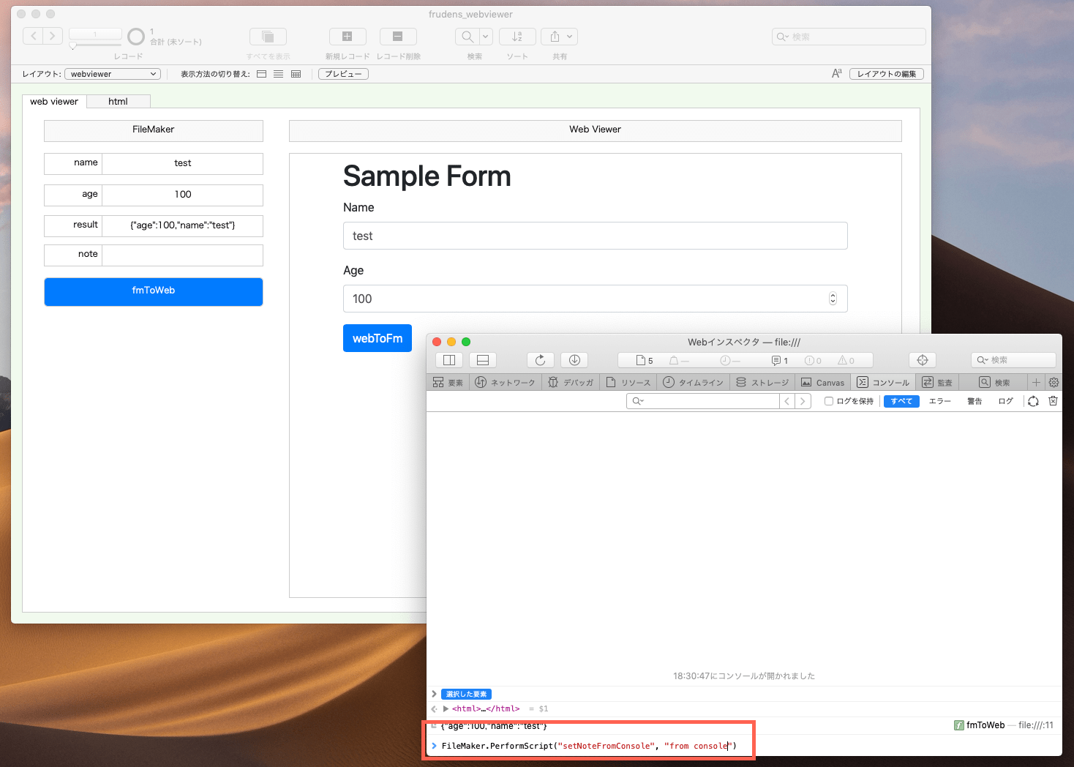This screenshot has width=1074, height=767.
Task: Reload the page in the Web Inspector
Action: click(x=540, y=359)
